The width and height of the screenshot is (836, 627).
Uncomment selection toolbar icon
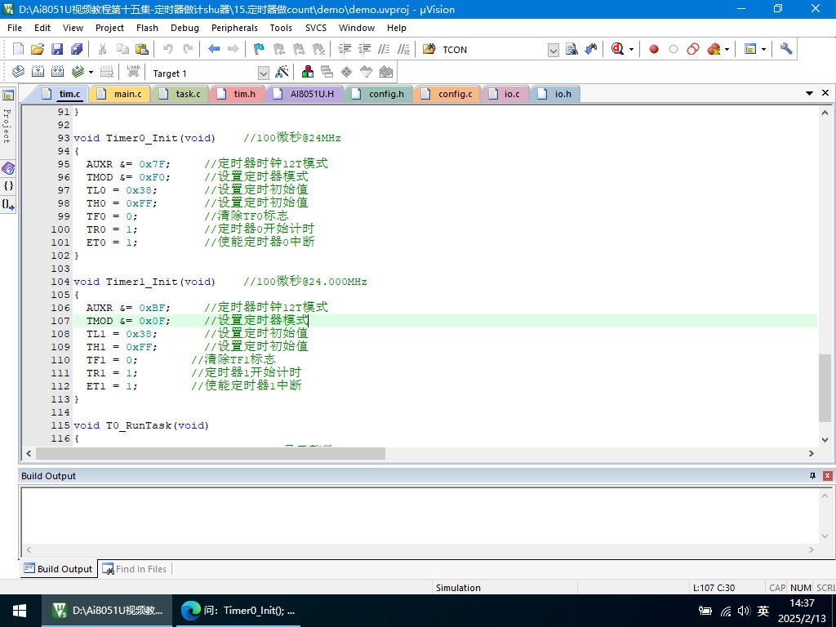tap(403, 49)
